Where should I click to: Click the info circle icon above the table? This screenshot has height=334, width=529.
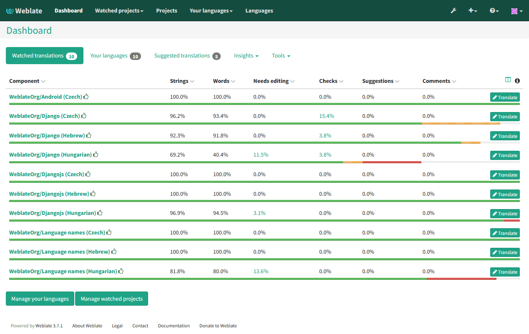click(517, 80)
